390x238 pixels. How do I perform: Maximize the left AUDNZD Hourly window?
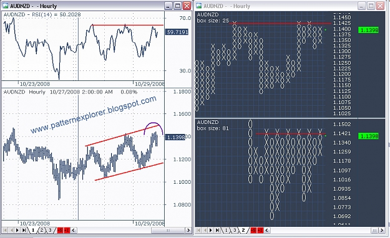point(178,6)
